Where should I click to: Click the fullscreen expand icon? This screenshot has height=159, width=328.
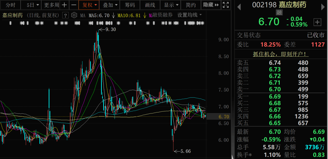click(226, 5)
